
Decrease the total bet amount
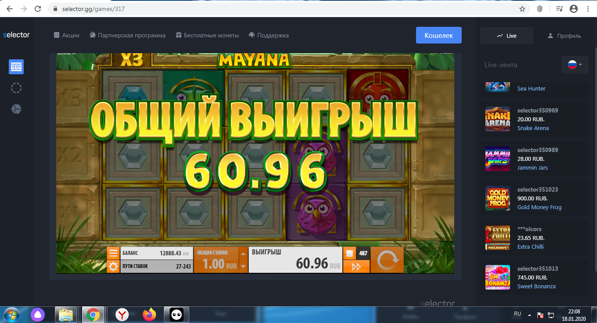pyautogui.click(x=243, y=266)
